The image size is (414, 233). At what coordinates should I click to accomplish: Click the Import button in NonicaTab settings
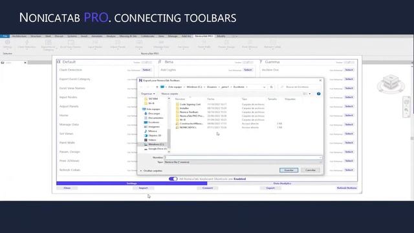(143, 188)
